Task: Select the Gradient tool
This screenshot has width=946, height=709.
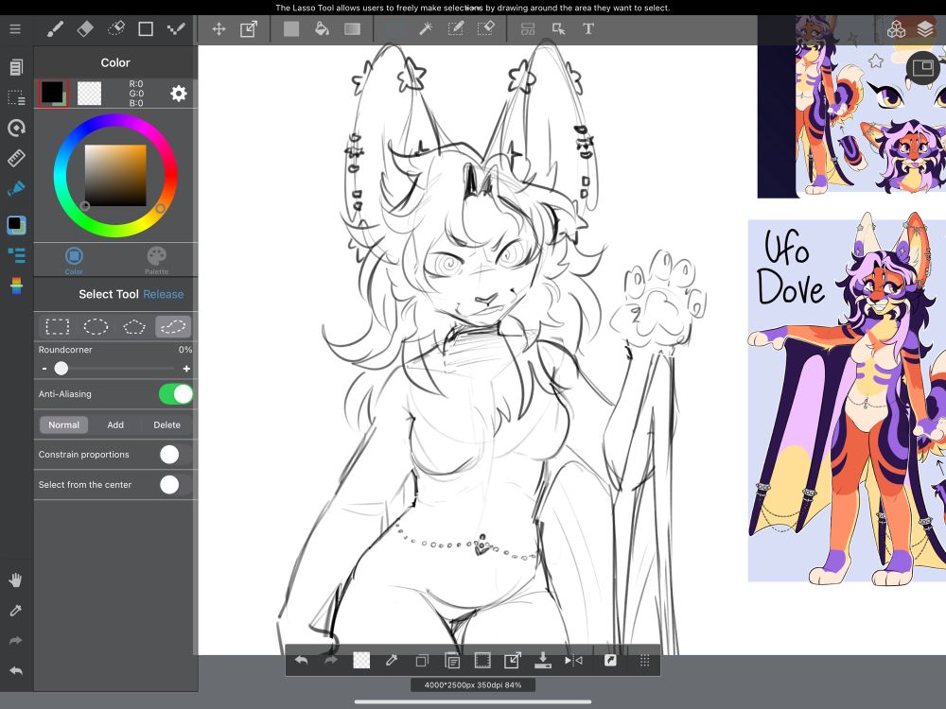Action: click(352, 29)
